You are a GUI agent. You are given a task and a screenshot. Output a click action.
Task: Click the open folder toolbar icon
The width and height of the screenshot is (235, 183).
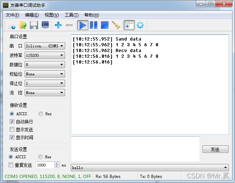23,25
